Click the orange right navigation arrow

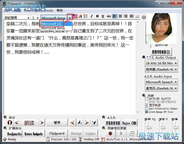click(x=87, y=123)
